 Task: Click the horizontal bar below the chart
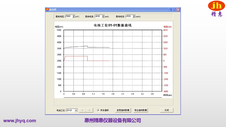coord(113,97)
